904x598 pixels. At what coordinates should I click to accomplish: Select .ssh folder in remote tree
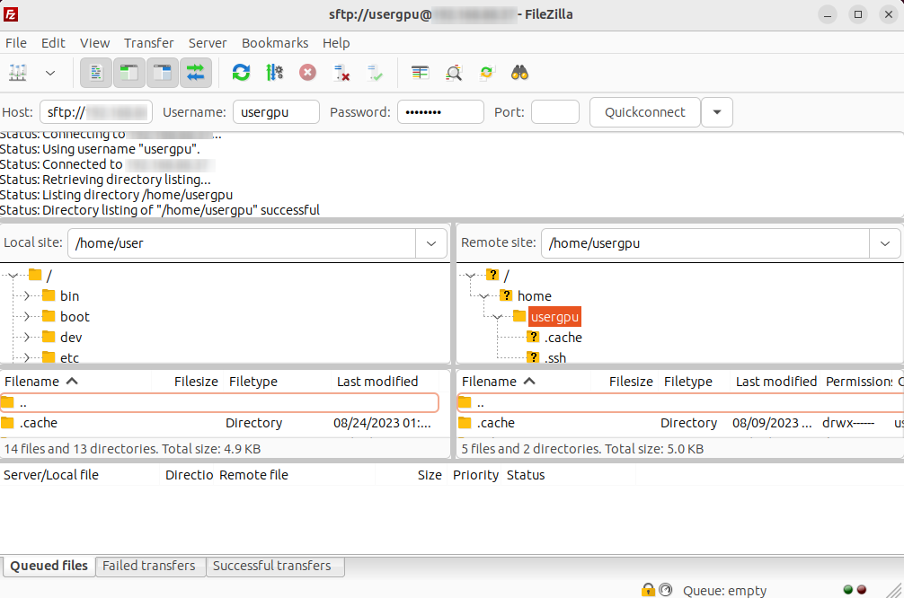pyautogui.click(x=555, y=357)
